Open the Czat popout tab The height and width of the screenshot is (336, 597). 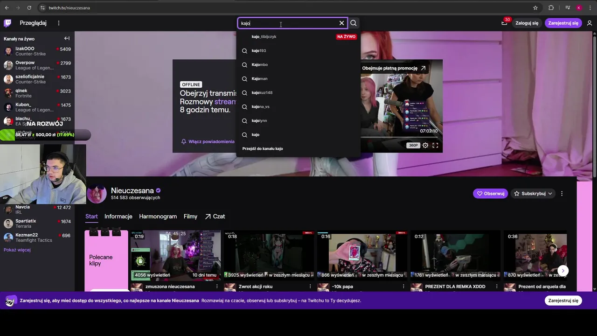[215, 217]
